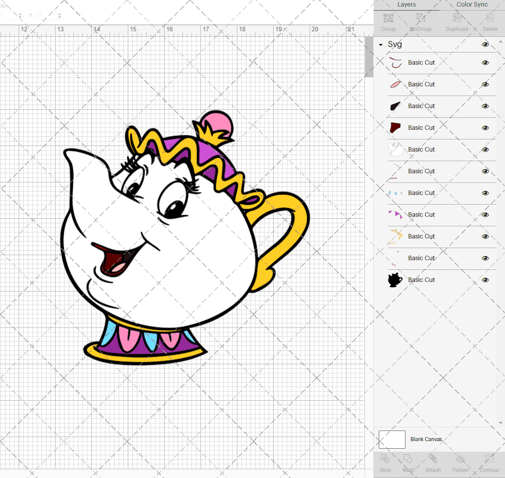Click the Blank Canvas color swatch
505x478 pixels.
392,439
